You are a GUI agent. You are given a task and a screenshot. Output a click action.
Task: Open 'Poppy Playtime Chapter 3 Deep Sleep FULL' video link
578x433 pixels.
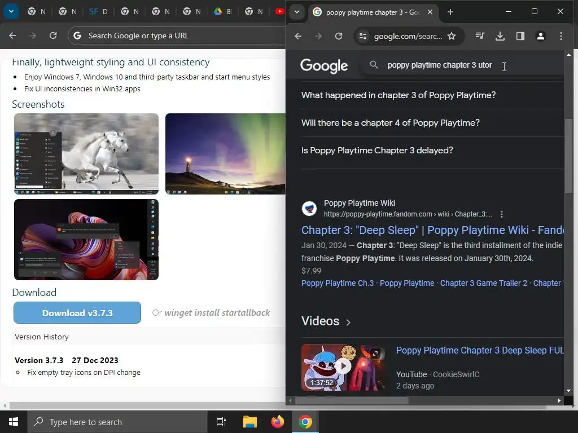coord(480,350)
